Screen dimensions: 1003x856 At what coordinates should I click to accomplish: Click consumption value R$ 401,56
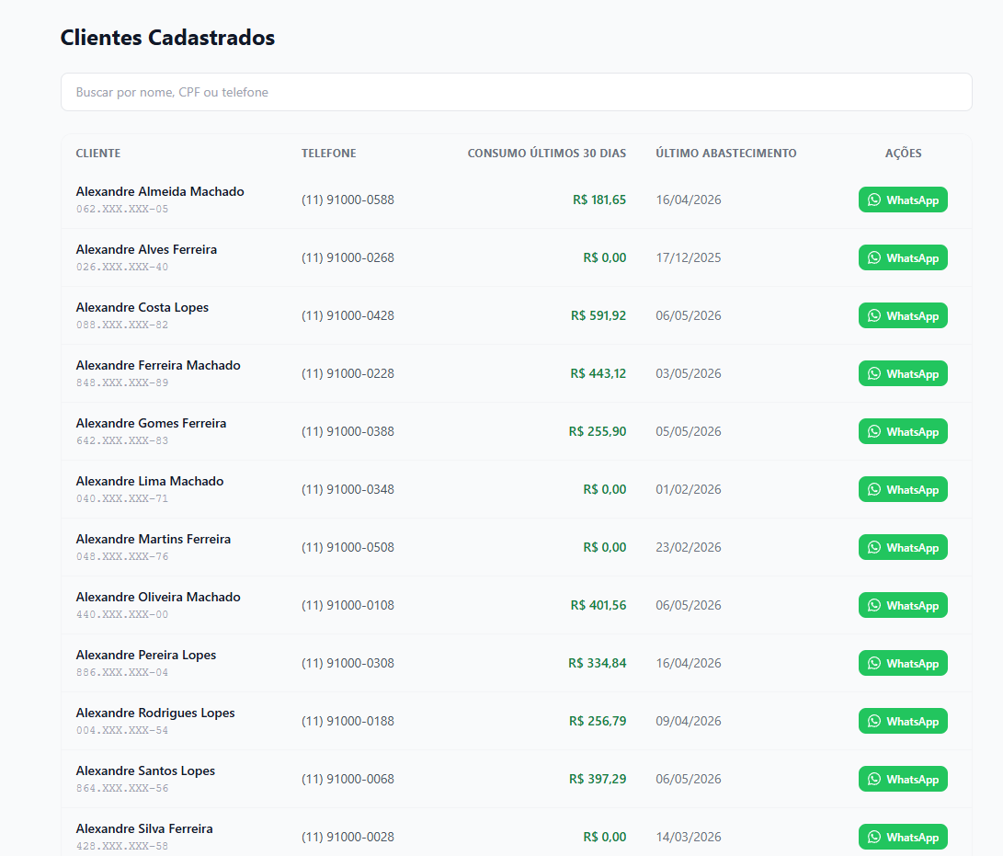598,605
